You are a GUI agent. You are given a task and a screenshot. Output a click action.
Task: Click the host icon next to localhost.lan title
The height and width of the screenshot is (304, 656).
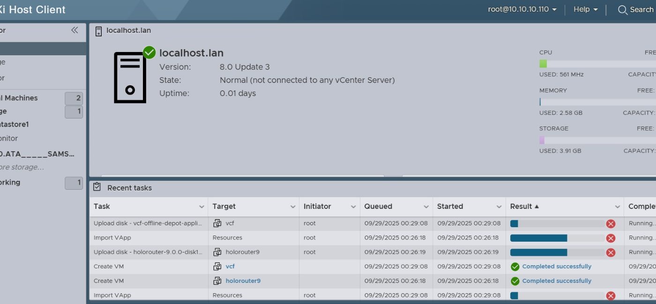[x=98, y=31]
